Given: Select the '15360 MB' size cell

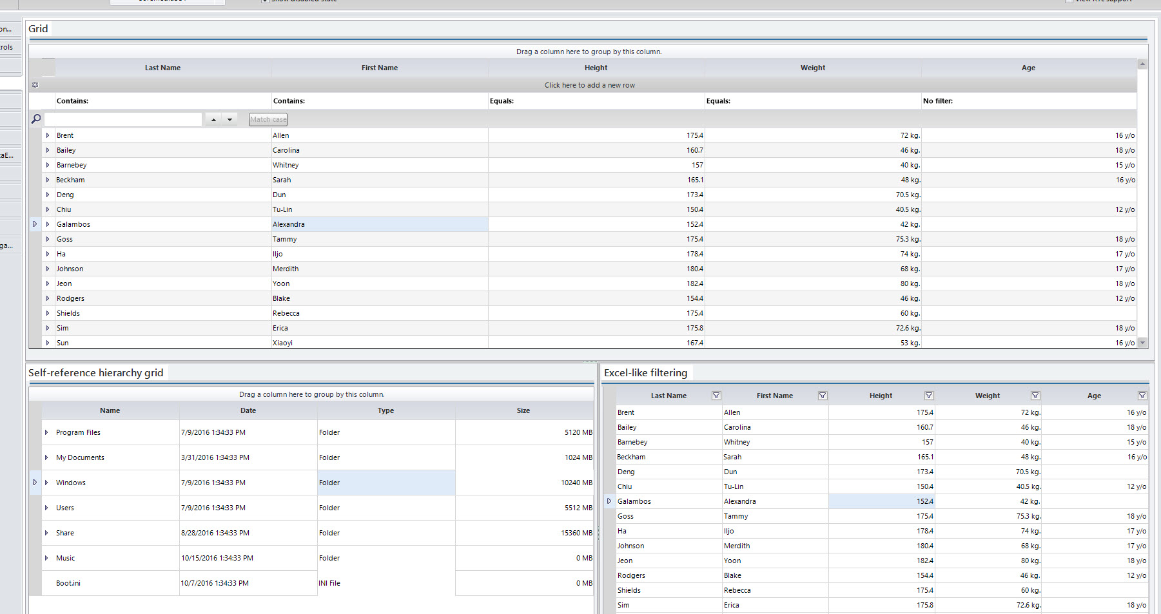Looking at the screenshot, I should tap(524, 533).
